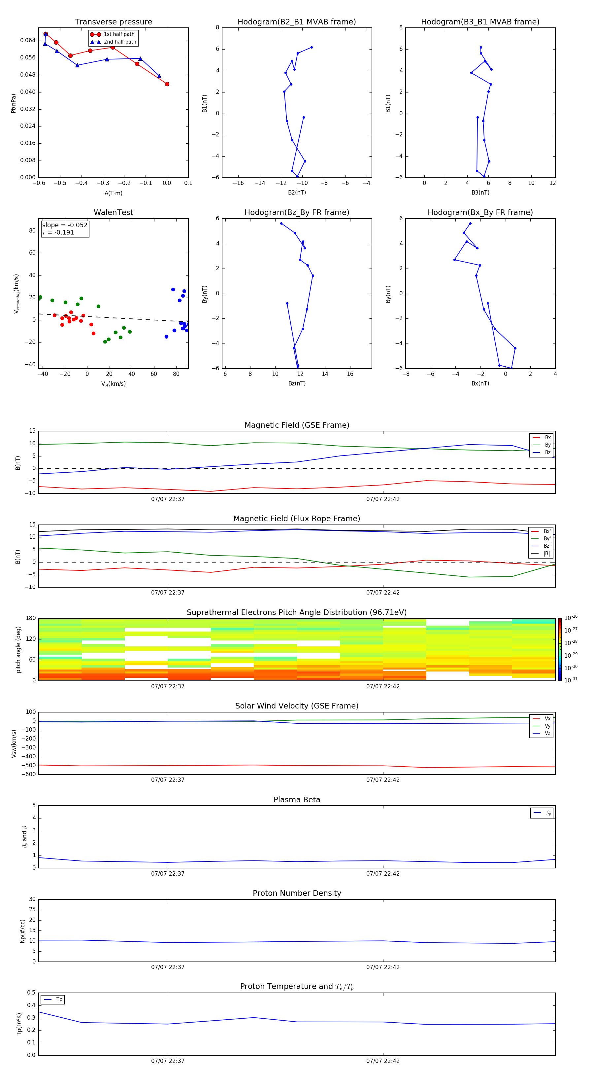Click the 'B2(nT)' x-axis label
This screenshot has width=594, height=1090.
(x=297, y=193)
